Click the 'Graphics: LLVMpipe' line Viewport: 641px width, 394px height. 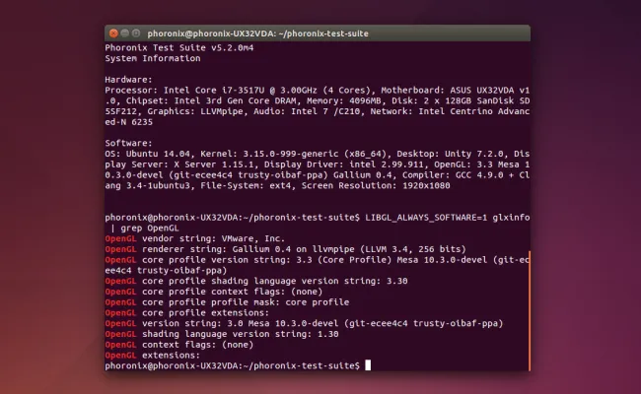[x=318, y=111]
